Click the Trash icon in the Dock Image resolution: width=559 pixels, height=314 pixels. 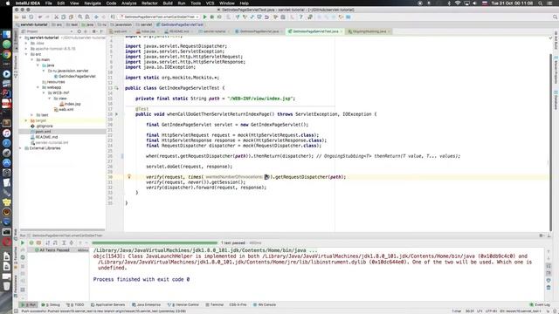tap(6, 286)
